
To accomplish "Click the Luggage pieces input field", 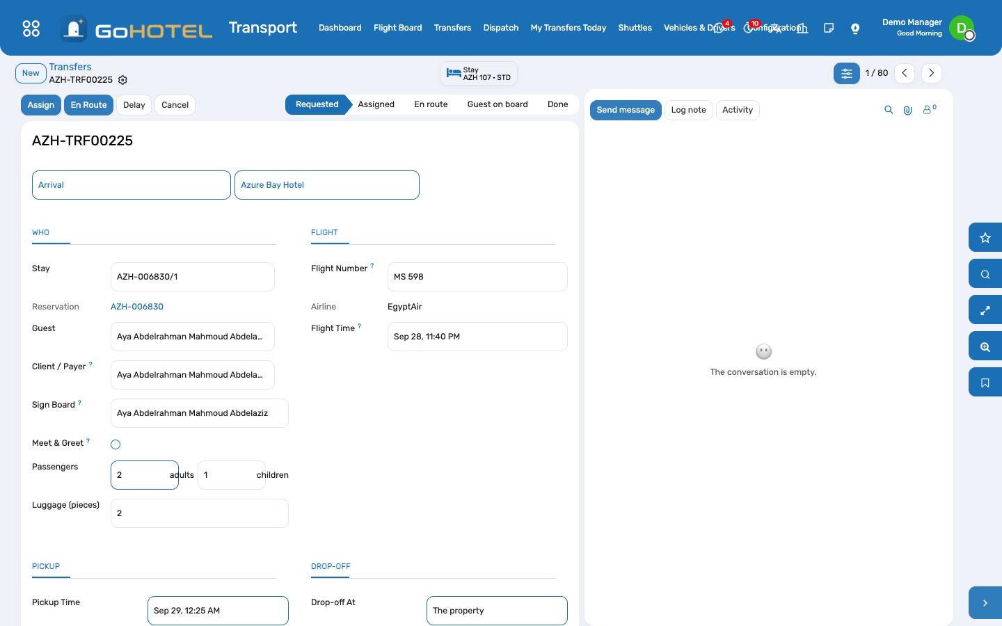I will 200,513.
